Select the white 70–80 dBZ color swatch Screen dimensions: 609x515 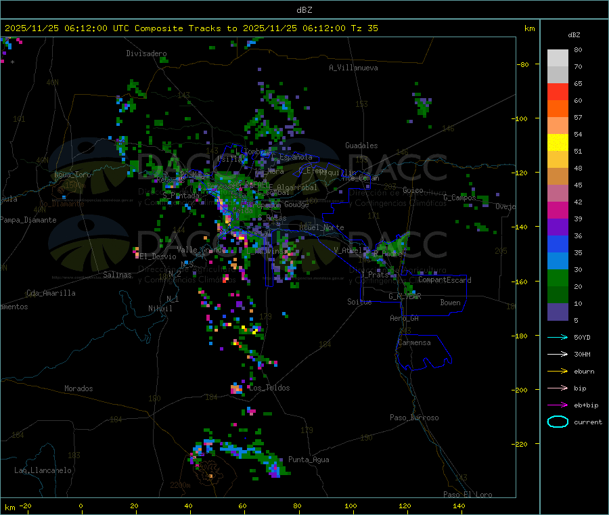558,58
